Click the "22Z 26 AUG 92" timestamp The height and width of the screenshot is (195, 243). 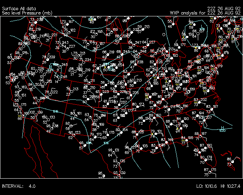click(224, 8)
